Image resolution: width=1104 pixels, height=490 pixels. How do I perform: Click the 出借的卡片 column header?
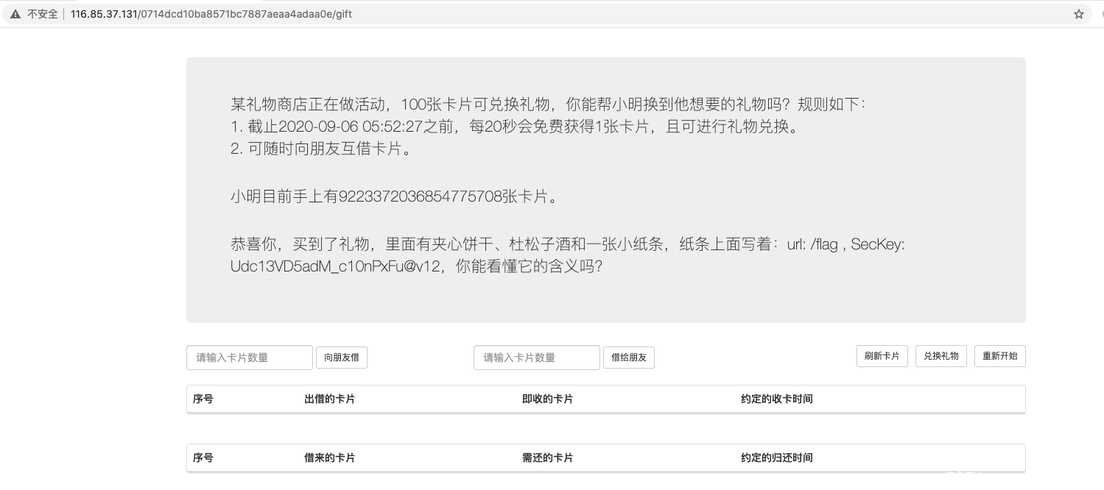329,399
